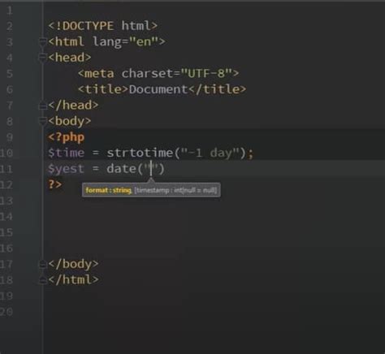
Task: Click the lang="en" attribute text
Action: pyautogui.click(x=125, y=41)
